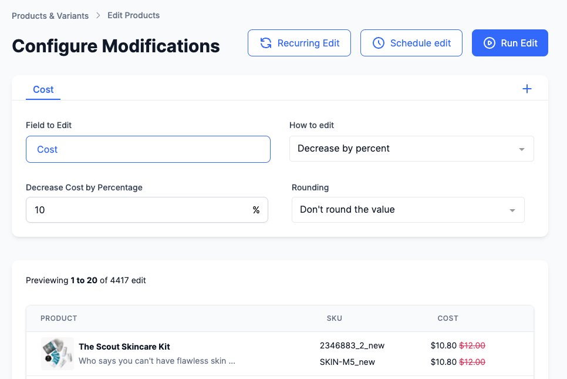Open Edit Products breadcrumb link
The width and height of the screenshot is (567, 379).
click(x=133, y=15)
